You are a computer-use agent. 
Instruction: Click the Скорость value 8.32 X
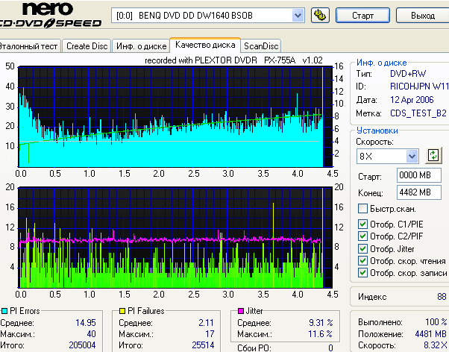436,345
